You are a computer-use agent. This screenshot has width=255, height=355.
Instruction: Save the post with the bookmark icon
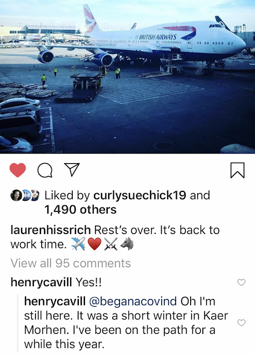[237, 170]
